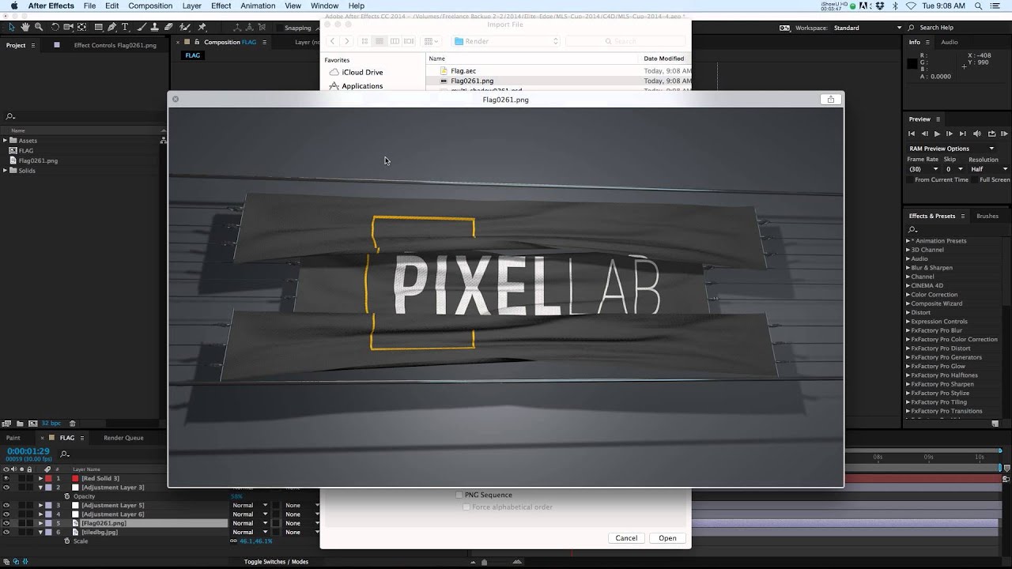Check the PNG Sequence option

(x=459, y=495)
